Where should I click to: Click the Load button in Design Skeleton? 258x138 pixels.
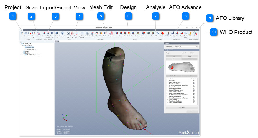click(x=190, y=59)
